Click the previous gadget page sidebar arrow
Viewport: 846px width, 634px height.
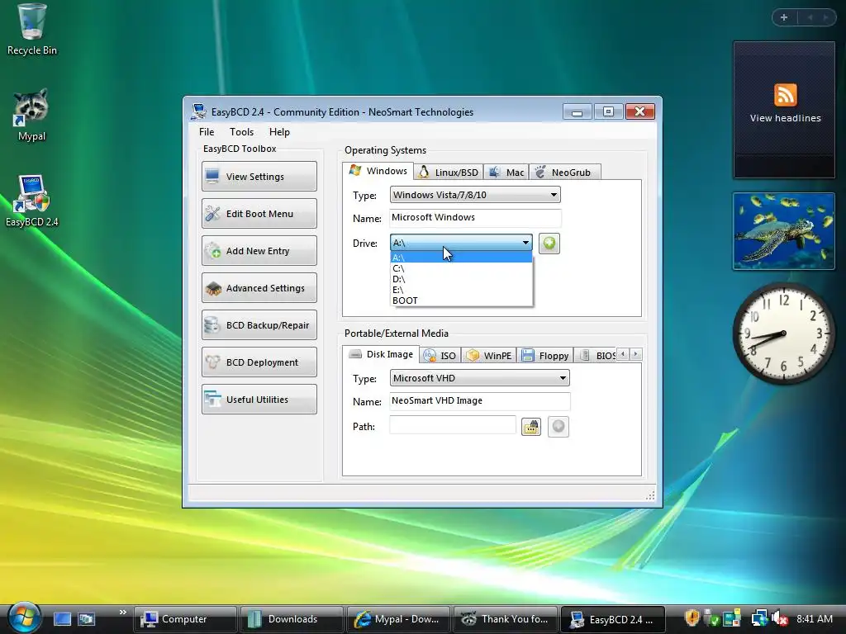[810, 18]
